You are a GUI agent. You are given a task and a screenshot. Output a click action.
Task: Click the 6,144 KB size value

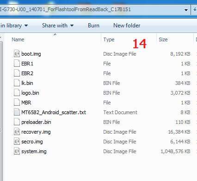pos(180,142)
